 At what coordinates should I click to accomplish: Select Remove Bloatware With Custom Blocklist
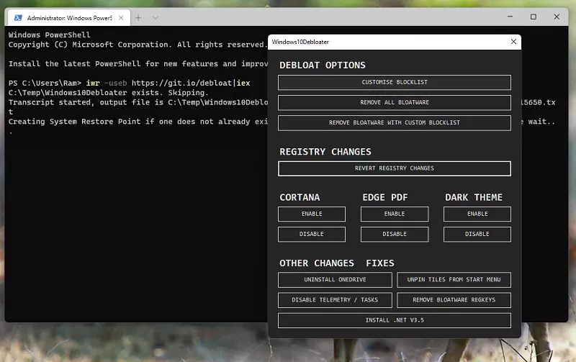[x=394, y=123]
